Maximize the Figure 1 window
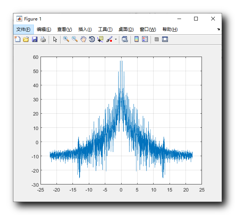This screenshot has height=215, width=235. pos(196,19)
